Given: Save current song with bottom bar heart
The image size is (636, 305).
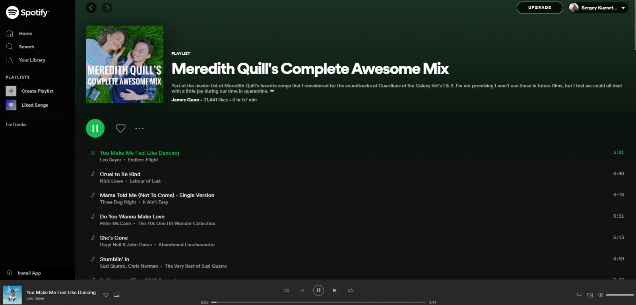Looking at the screenshot, I should [x=106, y=295].
